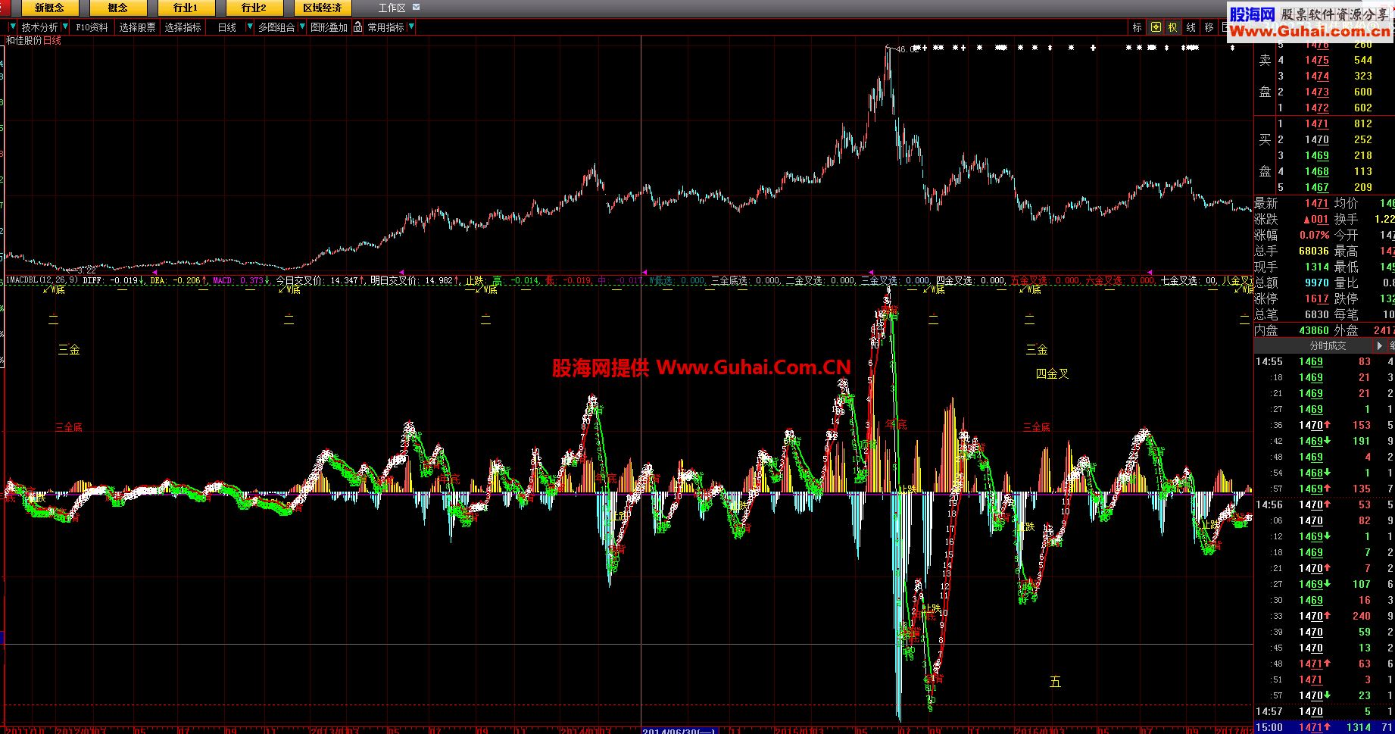
Task: Click 选择指标 to choose an indicator
Action: coord(183,27)
